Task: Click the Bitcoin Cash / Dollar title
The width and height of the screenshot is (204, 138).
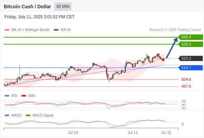Action: tap(27, 7)
